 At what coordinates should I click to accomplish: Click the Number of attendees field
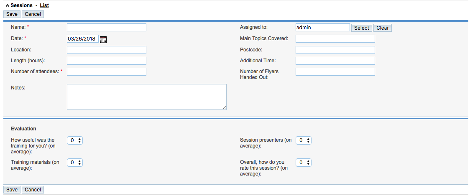pyautogui.click(x=106, y=71)
